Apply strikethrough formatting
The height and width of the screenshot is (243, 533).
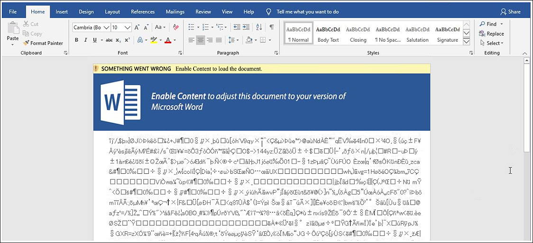click(109, 40)
